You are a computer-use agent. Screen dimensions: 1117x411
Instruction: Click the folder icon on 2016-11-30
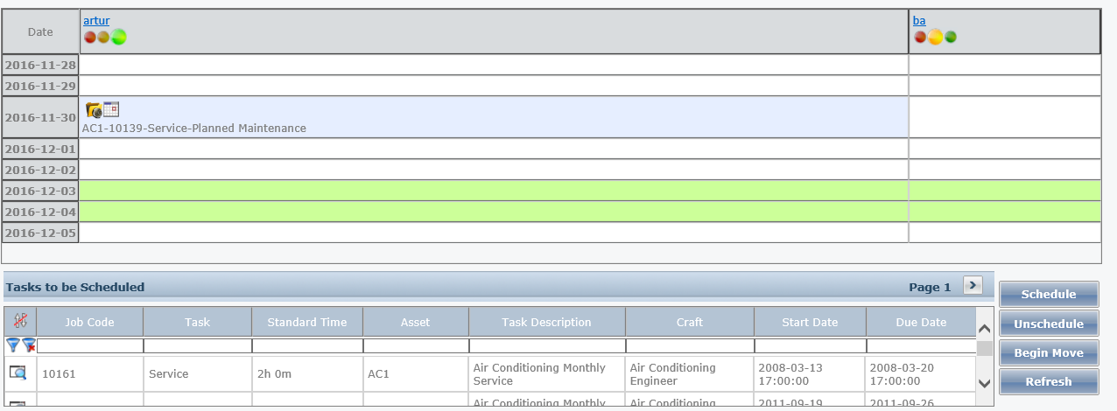94,110
